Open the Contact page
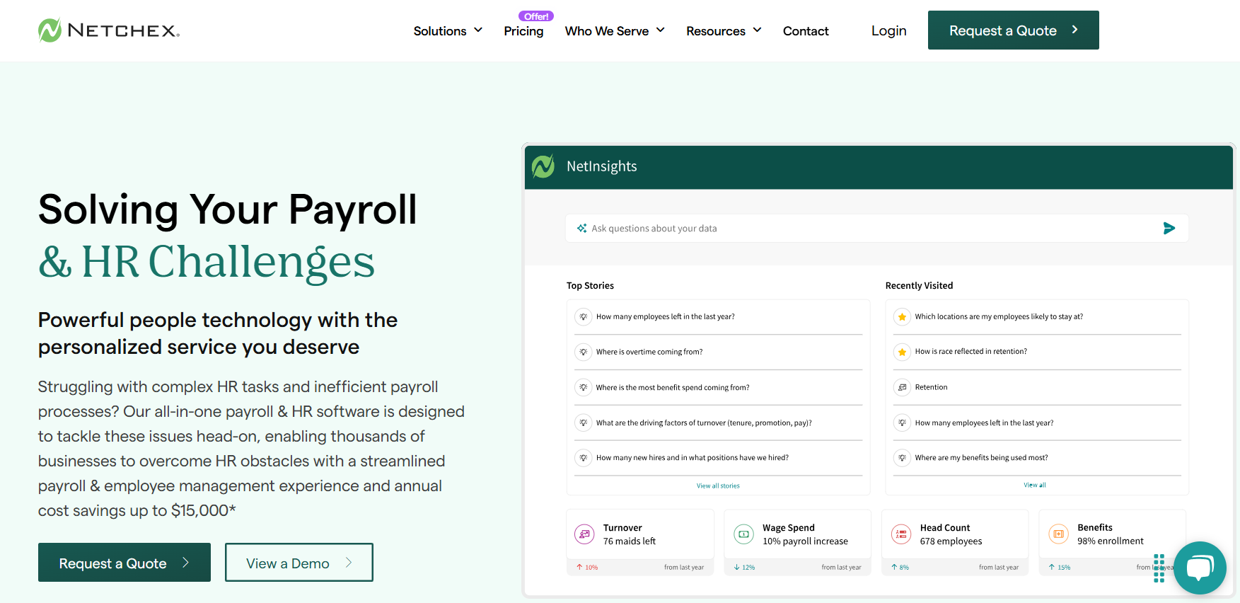1240x603 pixels. (x=806, y=31)
